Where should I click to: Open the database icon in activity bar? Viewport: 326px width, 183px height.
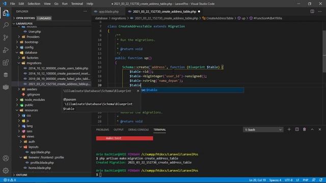click(x=6, y=75)
